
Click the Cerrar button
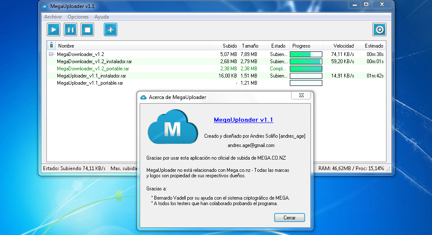tap(289, 218)
